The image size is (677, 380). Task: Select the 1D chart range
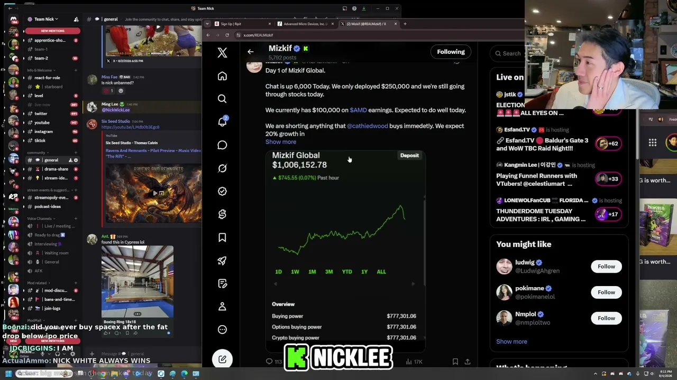(278, 272)
